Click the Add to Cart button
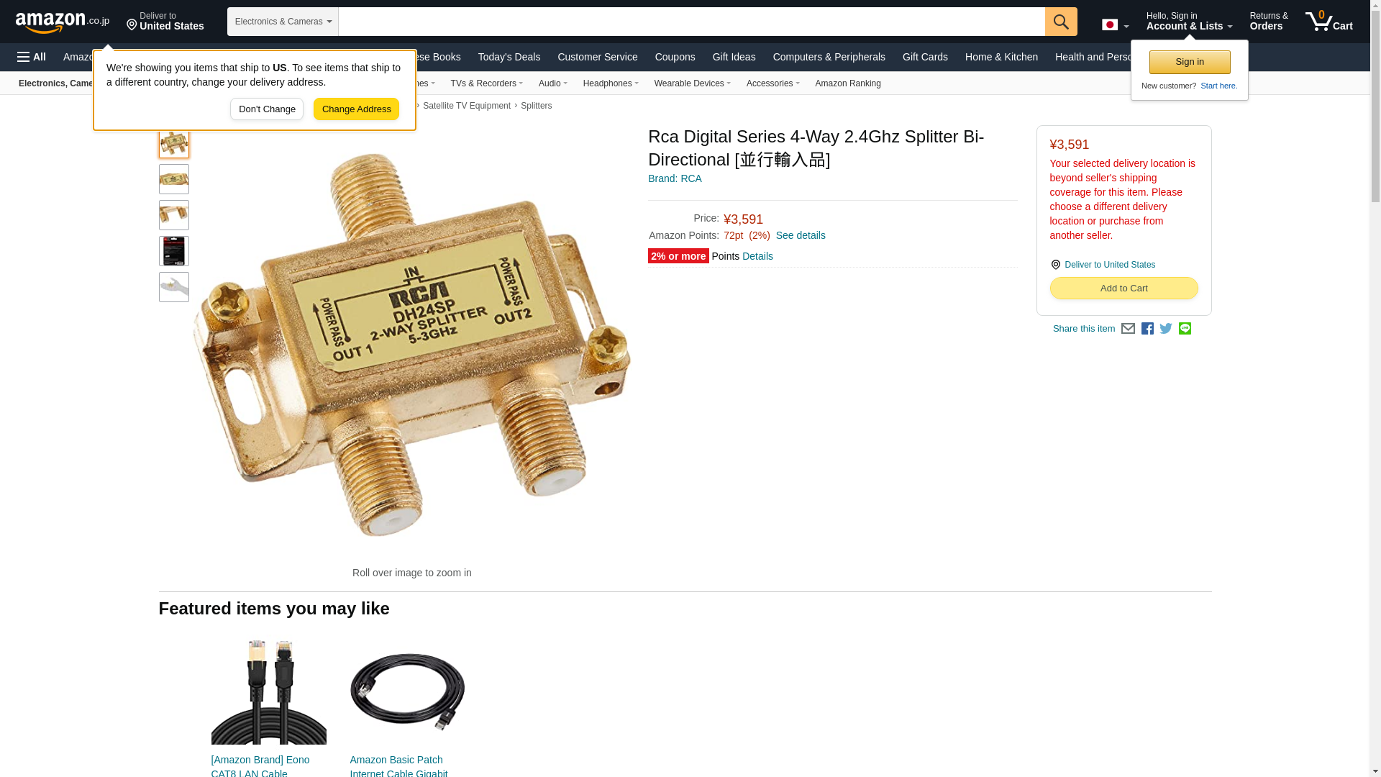Viewport: 1381px width, 777px height. pyautogui.click(x=1124, y=288)
